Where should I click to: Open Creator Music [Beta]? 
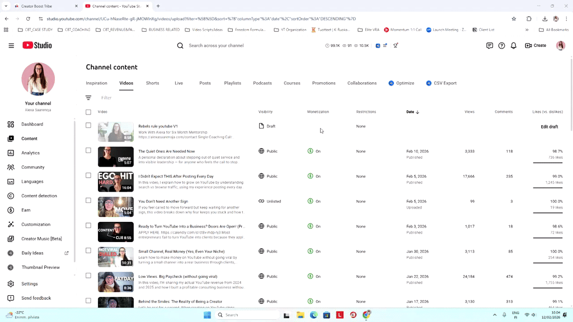(x=41, y=239)
